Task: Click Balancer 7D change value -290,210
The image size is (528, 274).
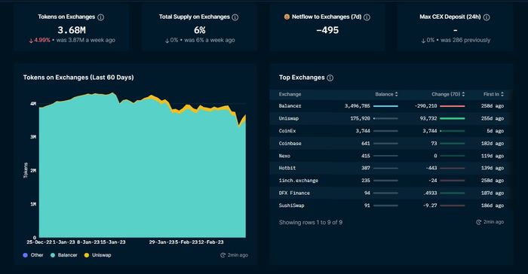Action: [x=425, y=106]
